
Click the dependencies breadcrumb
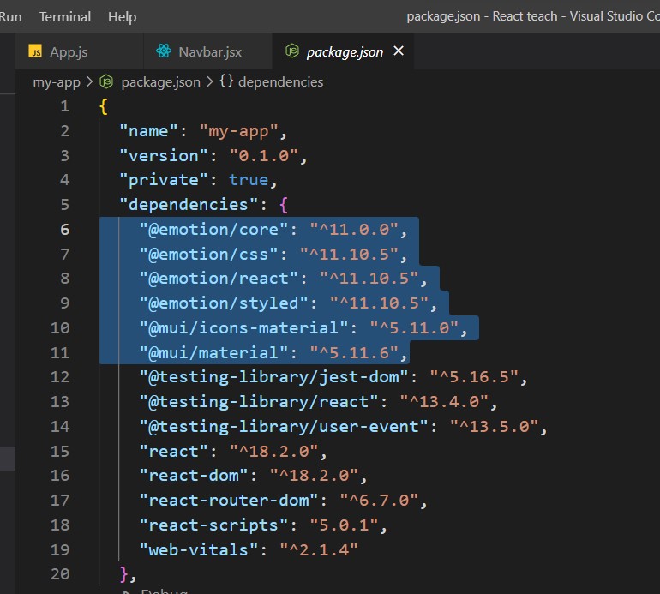tap(281, 81)
